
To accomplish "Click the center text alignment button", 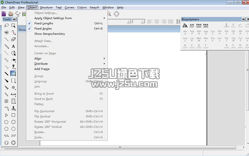I will click(x=157, y=21).
